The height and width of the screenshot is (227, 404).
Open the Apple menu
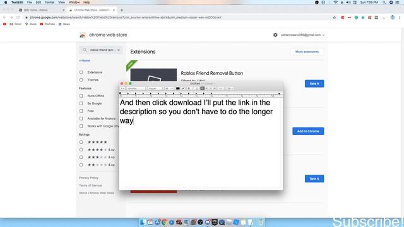6,3
